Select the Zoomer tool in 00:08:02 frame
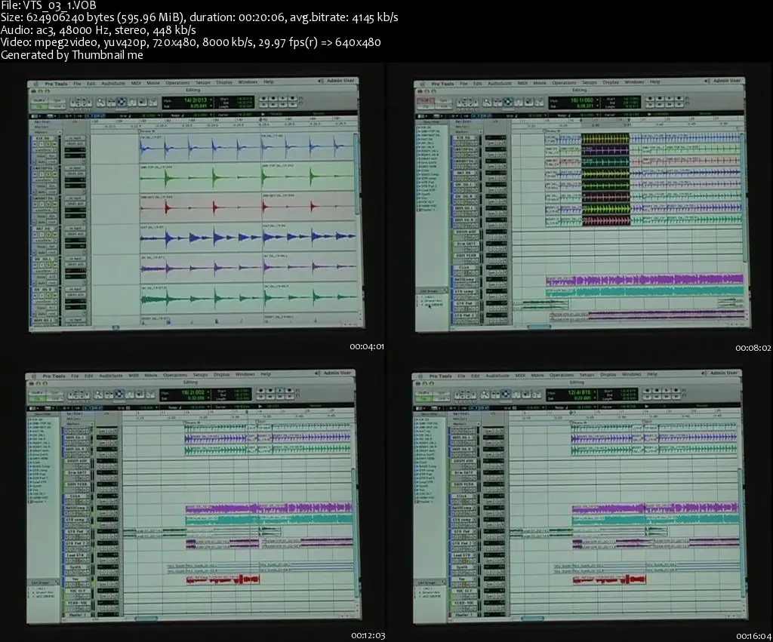The height and width of the screenshot is (642, 773). [x=487, y=102]
